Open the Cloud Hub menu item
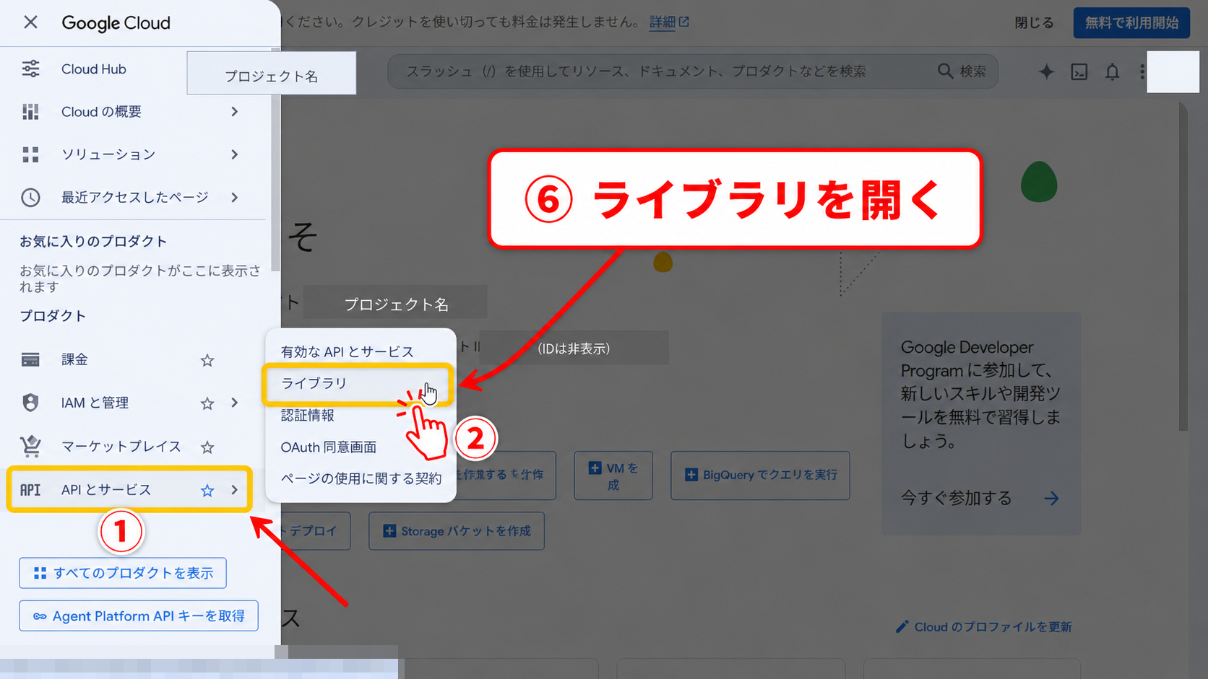Screen dimensions: 1208x679 point(94,69)
